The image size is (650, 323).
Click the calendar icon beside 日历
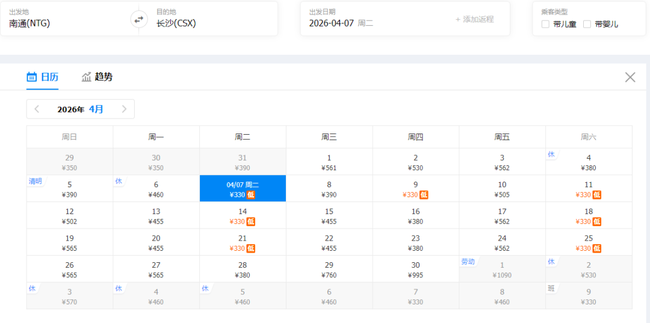click(32, 77)
